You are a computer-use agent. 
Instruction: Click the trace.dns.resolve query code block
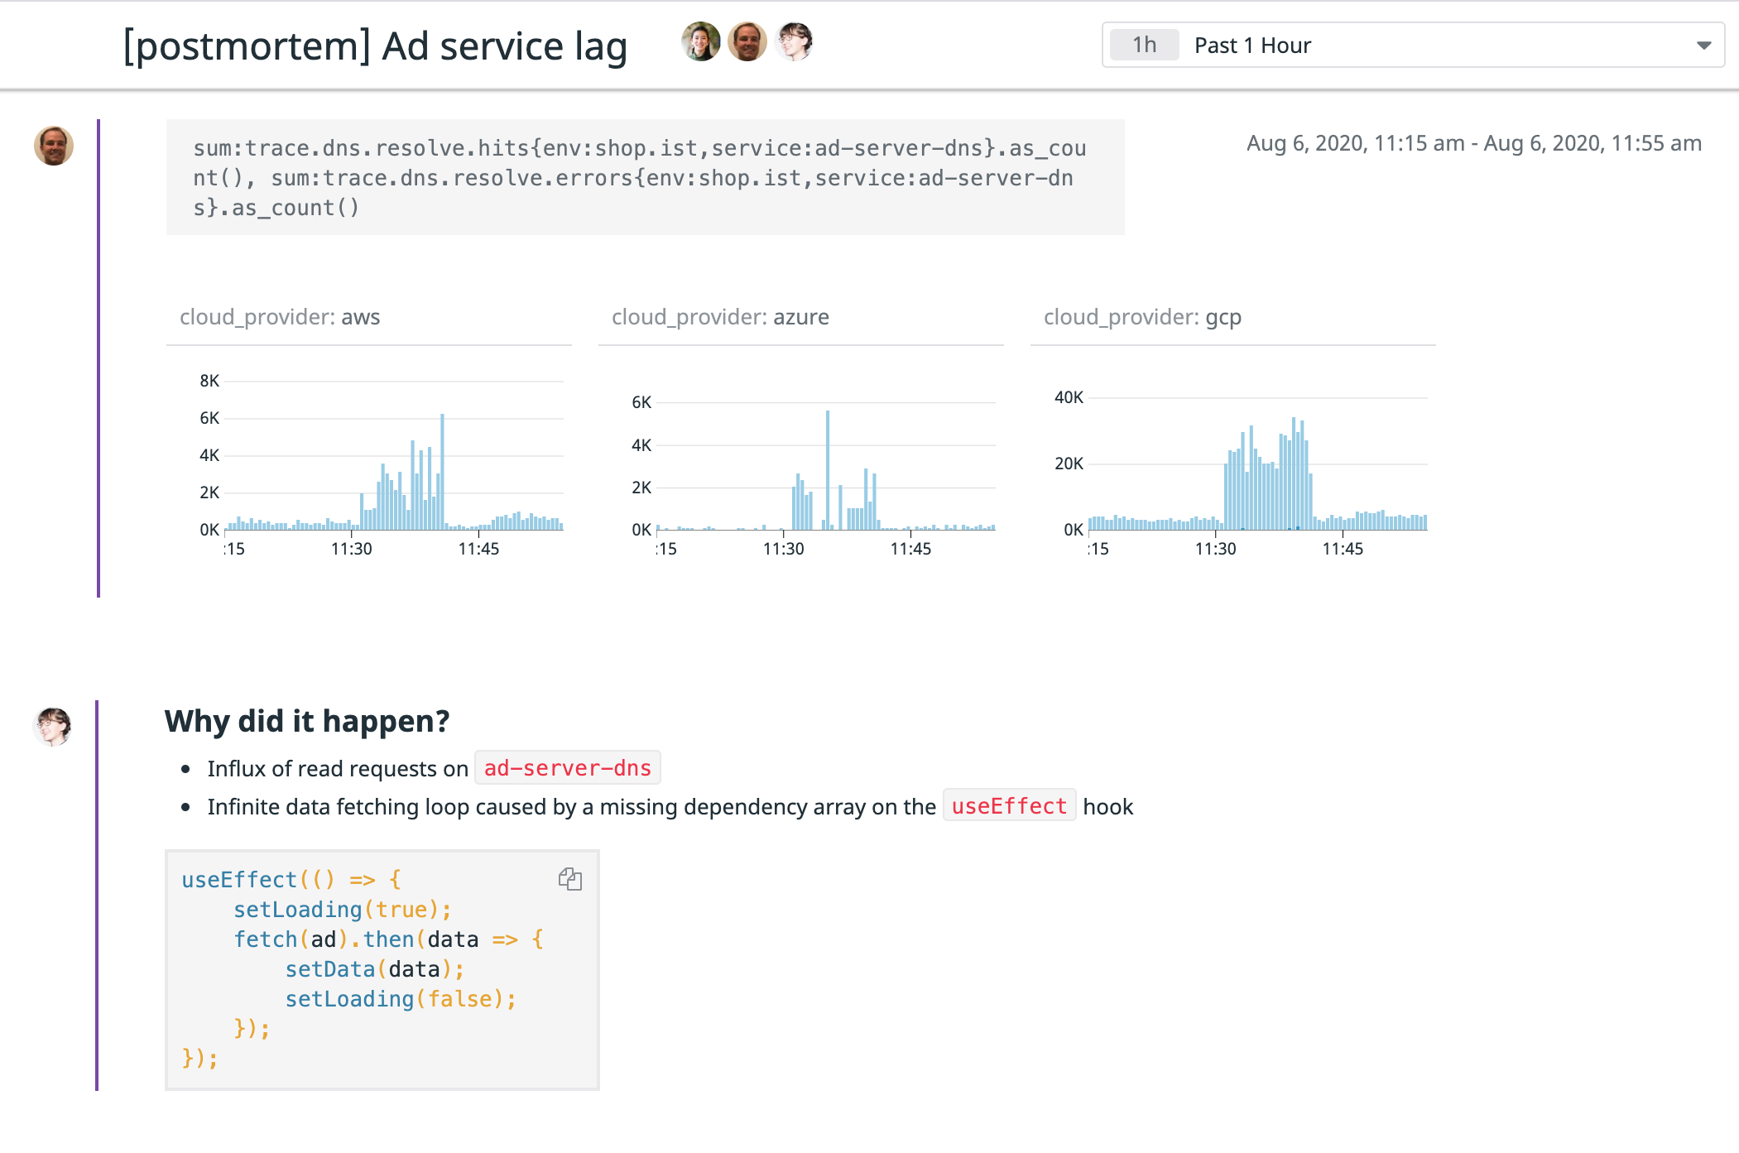point(645,177)
